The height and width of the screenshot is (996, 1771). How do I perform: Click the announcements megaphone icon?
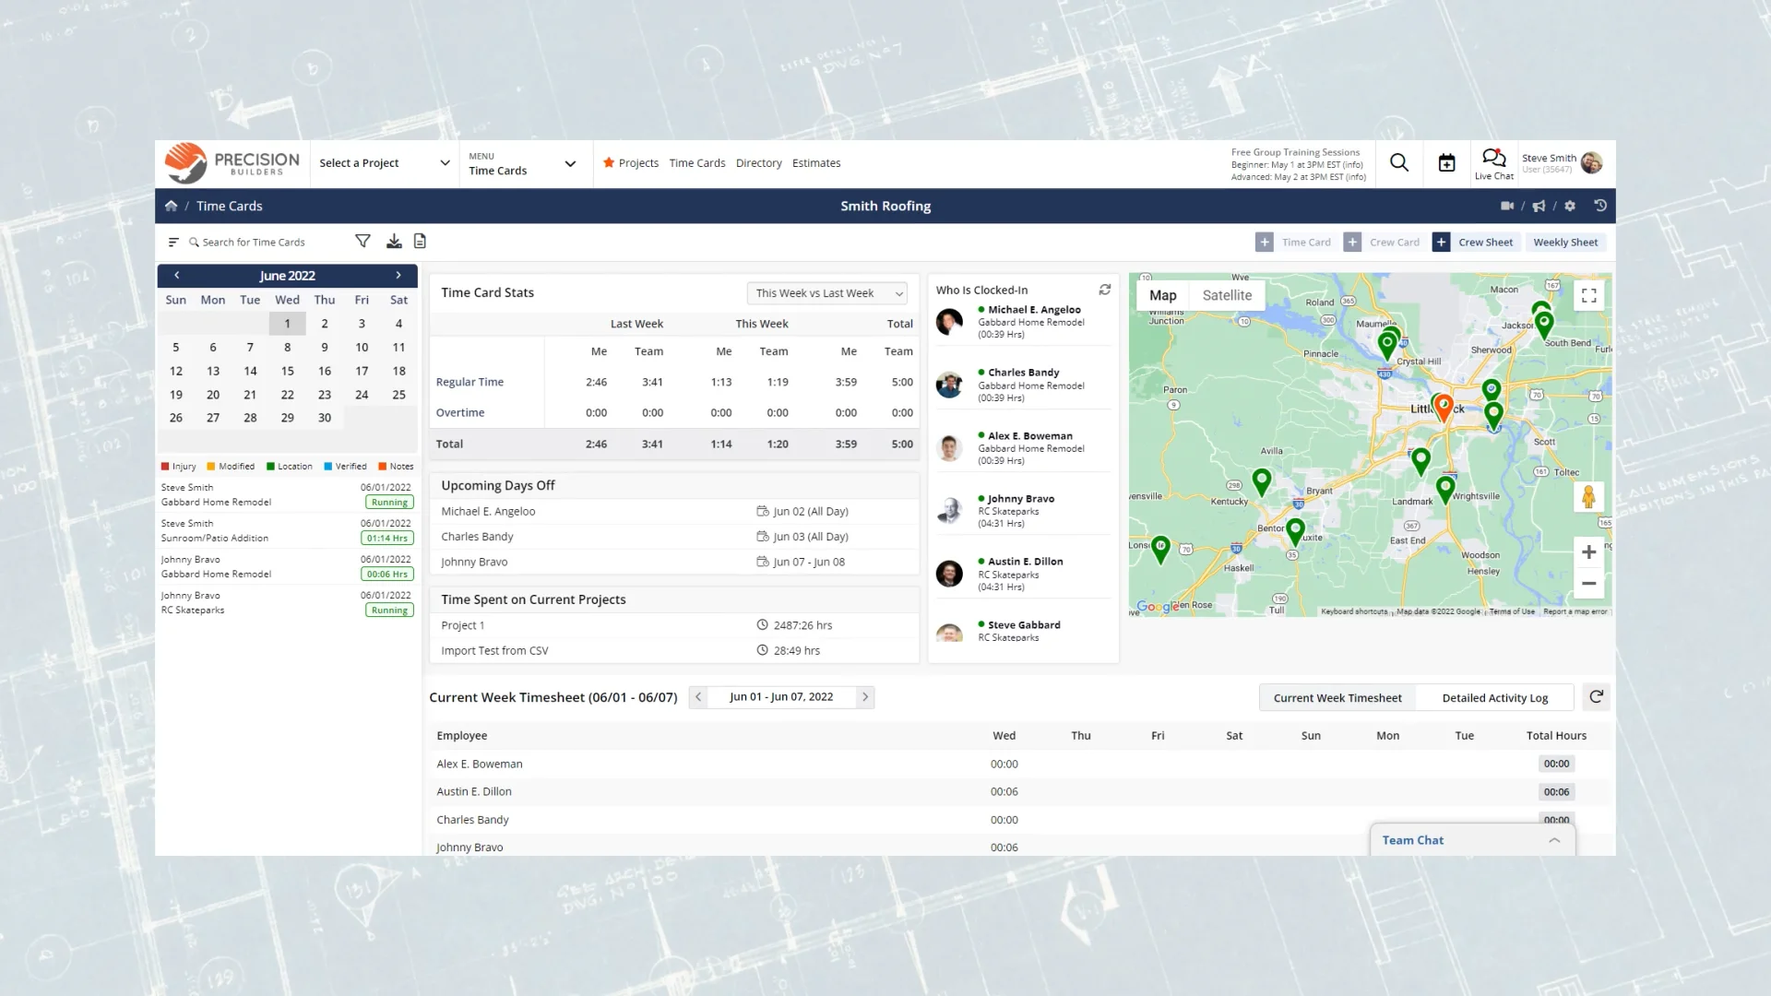(x=1539, y=206)
